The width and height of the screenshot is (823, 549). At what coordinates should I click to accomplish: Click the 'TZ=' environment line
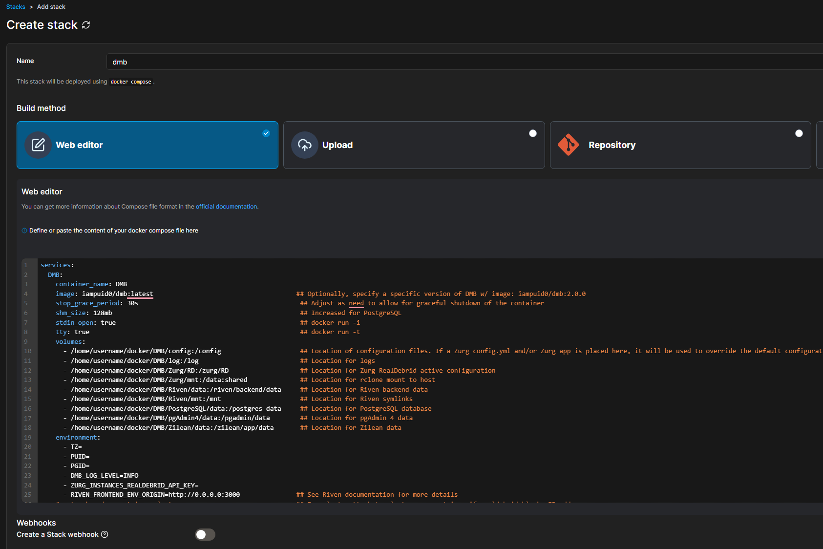click(x=73, y=447)
